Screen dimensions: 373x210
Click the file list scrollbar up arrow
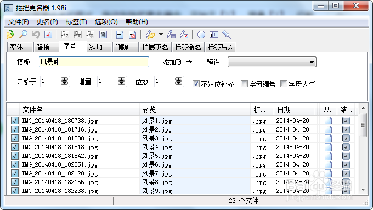(x=363, y=109)
